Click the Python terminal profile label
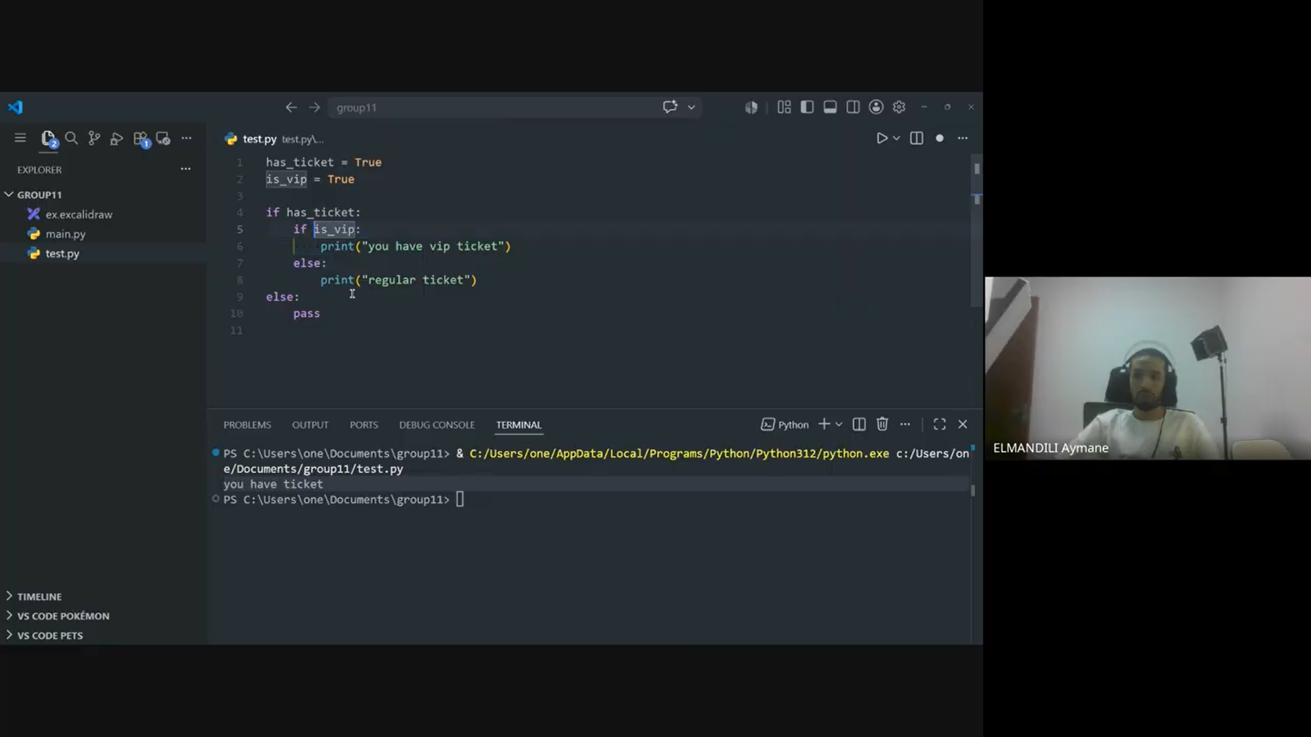This screenshot has width=1311, height=737. 785,424
